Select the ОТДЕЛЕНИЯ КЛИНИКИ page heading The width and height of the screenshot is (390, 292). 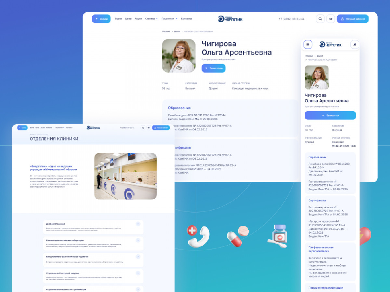coord(54,139)
